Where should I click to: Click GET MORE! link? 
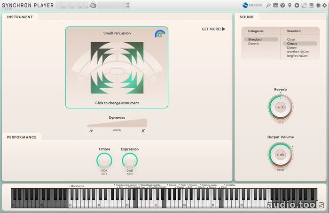(x=211, y=29)
